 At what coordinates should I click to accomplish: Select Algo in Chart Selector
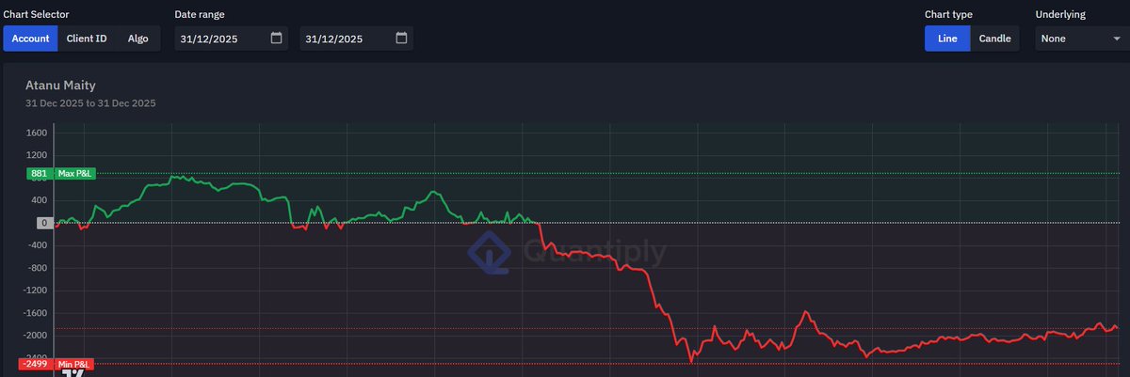[x=138, y=39]
